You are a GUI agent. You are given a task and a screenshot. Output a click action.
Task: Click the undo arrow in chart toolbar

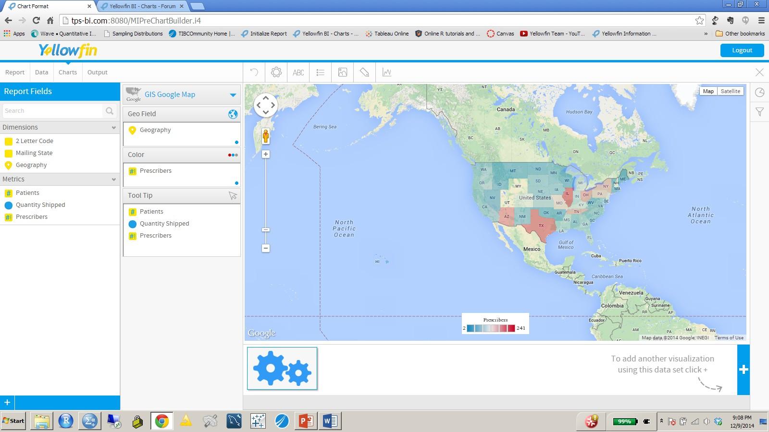[254, 72]
